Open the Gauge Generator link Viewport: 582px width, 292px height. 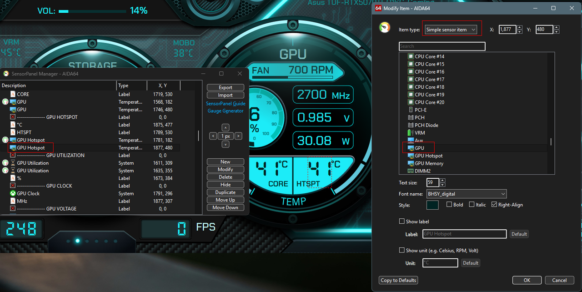coord(226,111)
